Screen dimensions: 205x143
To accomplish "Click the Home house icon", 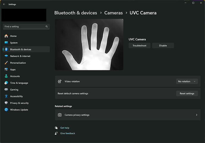I will click(x=6, y=36).
